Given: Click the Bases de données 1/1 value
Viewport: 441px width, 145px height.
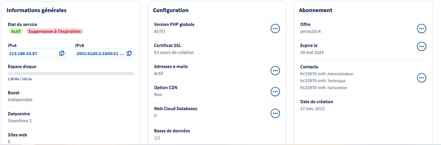Looking at the screenshot, I should (x=157, y=138).
